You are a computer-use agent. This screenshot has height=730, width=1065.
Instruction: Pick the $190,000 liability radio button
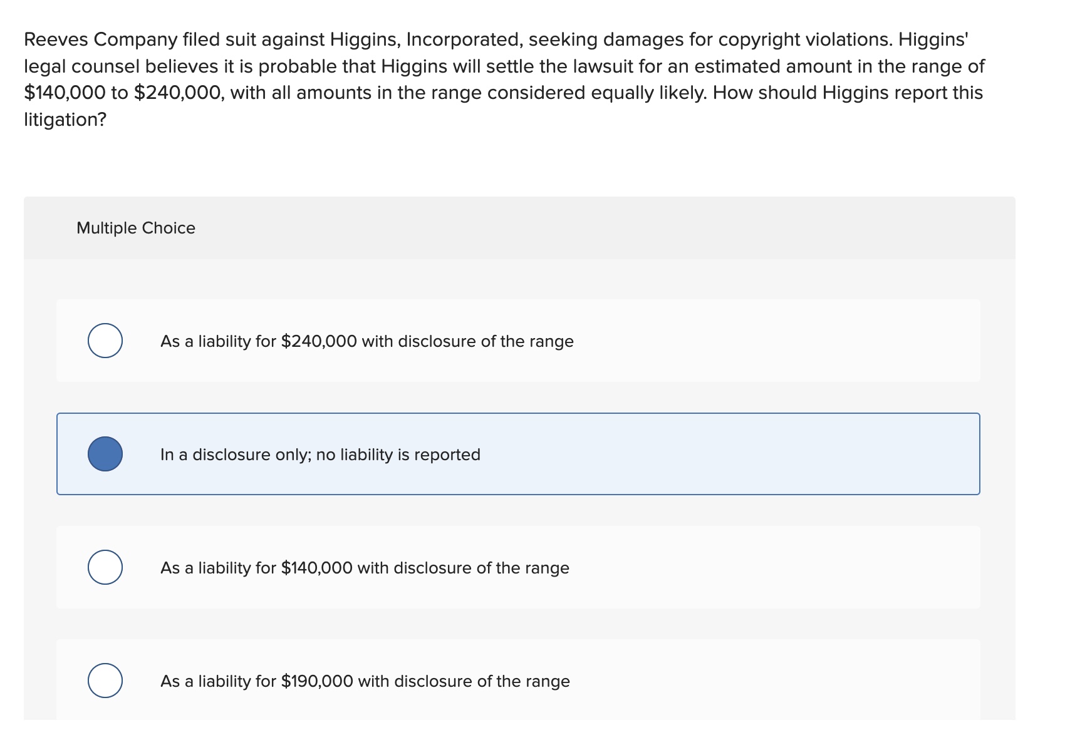coord(105,681)
